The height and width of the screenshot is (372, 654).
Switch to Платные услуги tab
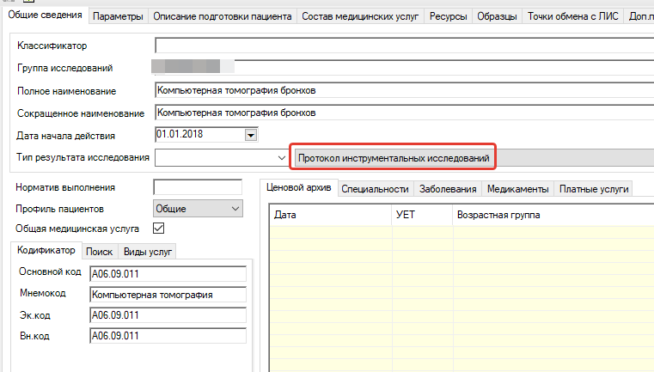[595, 189]
